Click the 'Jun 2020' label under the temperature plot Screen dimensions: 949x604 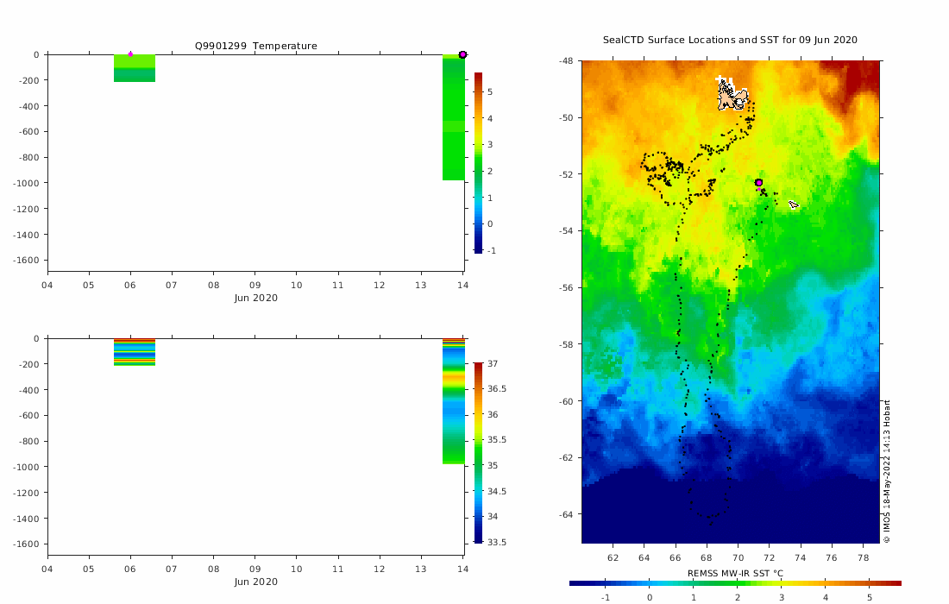click(x=256, y=298)
